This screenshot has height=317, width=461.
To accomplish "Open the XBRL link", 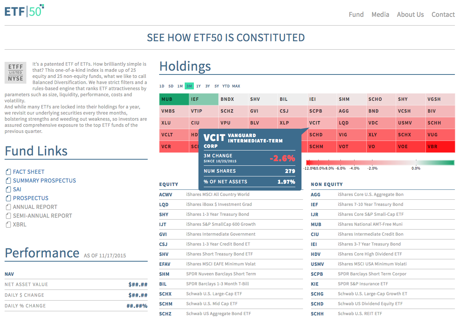I will tap(20, 225).
